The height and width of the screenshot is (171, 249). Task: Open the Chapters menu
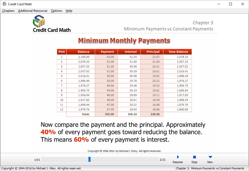click(x=8, y=11)
